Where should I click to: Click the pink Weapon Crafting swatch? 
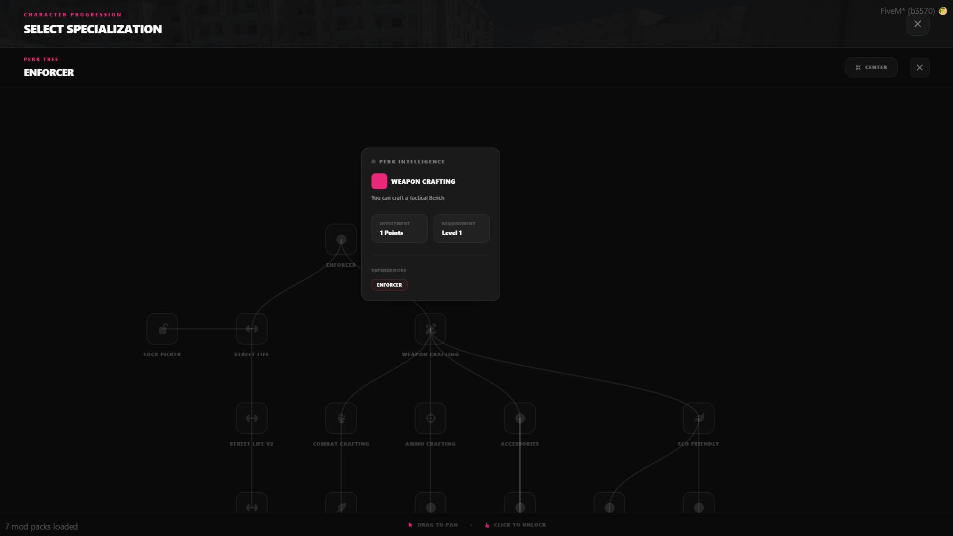click(379, 181)
